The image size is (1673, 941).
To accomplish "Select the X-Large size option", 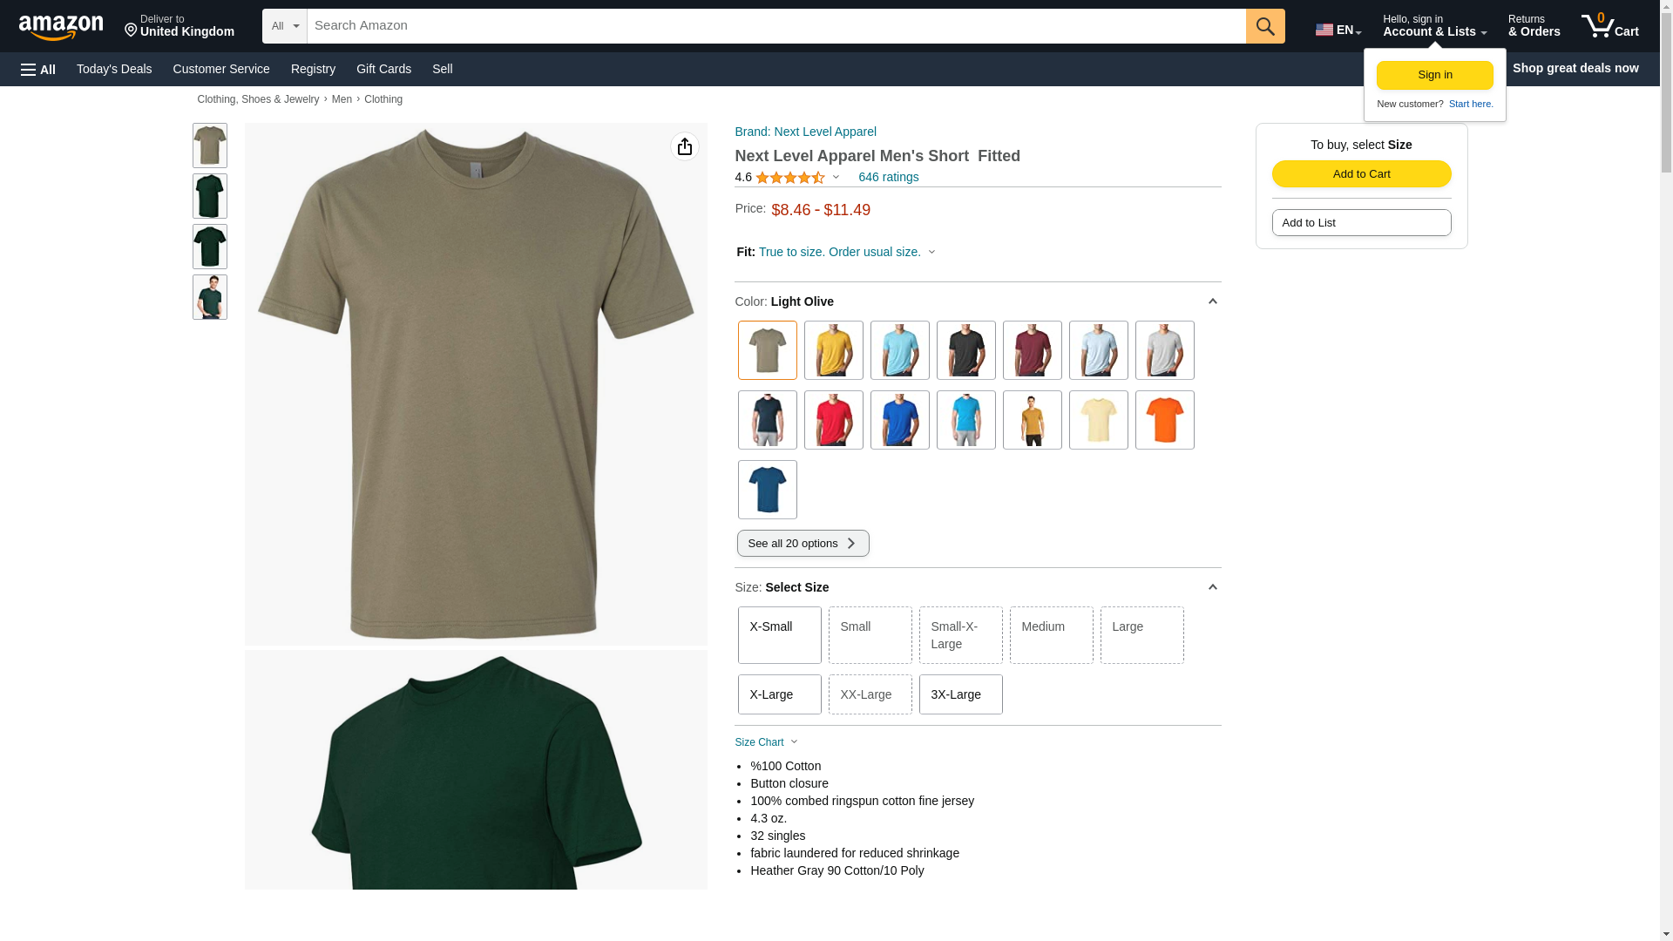I will [779, 694].
